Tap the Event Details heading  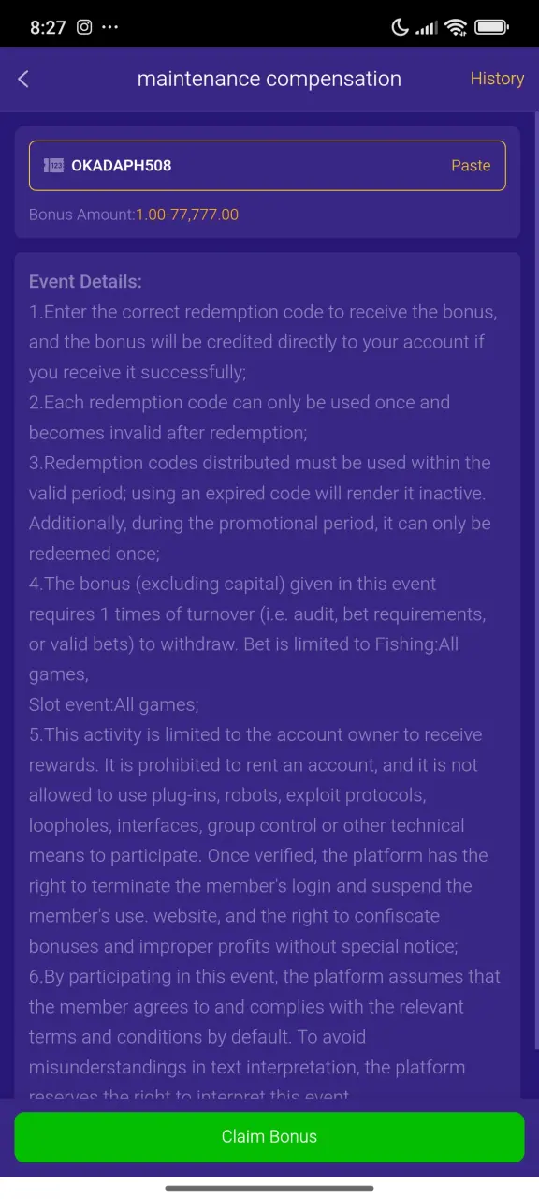85,281
